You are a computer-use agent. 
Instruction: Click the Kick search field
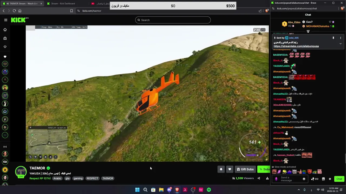pos(173,20)
